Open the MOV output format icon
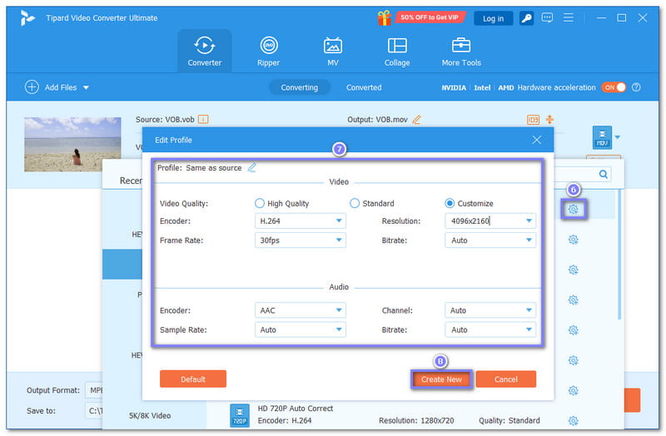This screenshot has width=666, height=436. pyautogui.click(x=602, y=137)
